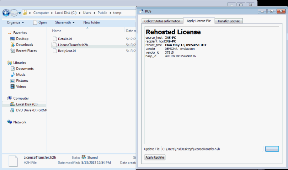This screenshot has width=288, height=170.
Task: Switch to the Transfer License tab
Action: 228,21
